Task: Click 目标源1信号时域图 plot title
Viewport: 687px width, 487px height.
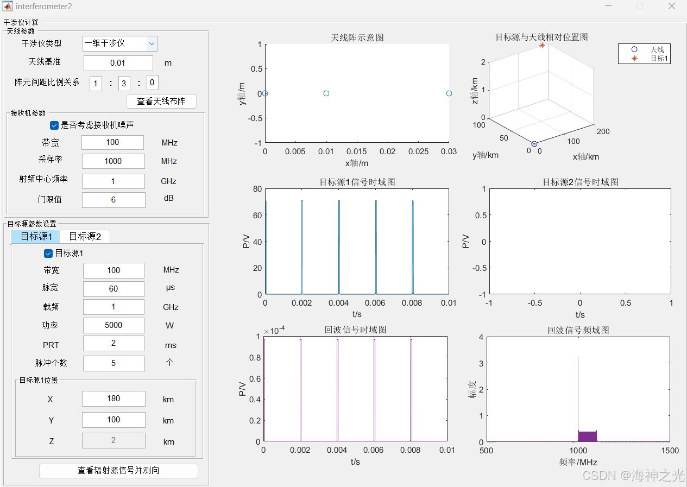Action: pyautogui.click(x=357, y=182)
